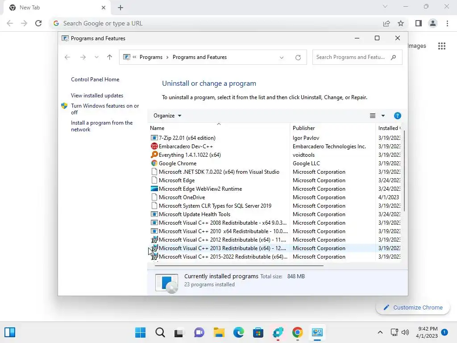
Task: Open taskbar Search icon
Action: click(160, 332)
